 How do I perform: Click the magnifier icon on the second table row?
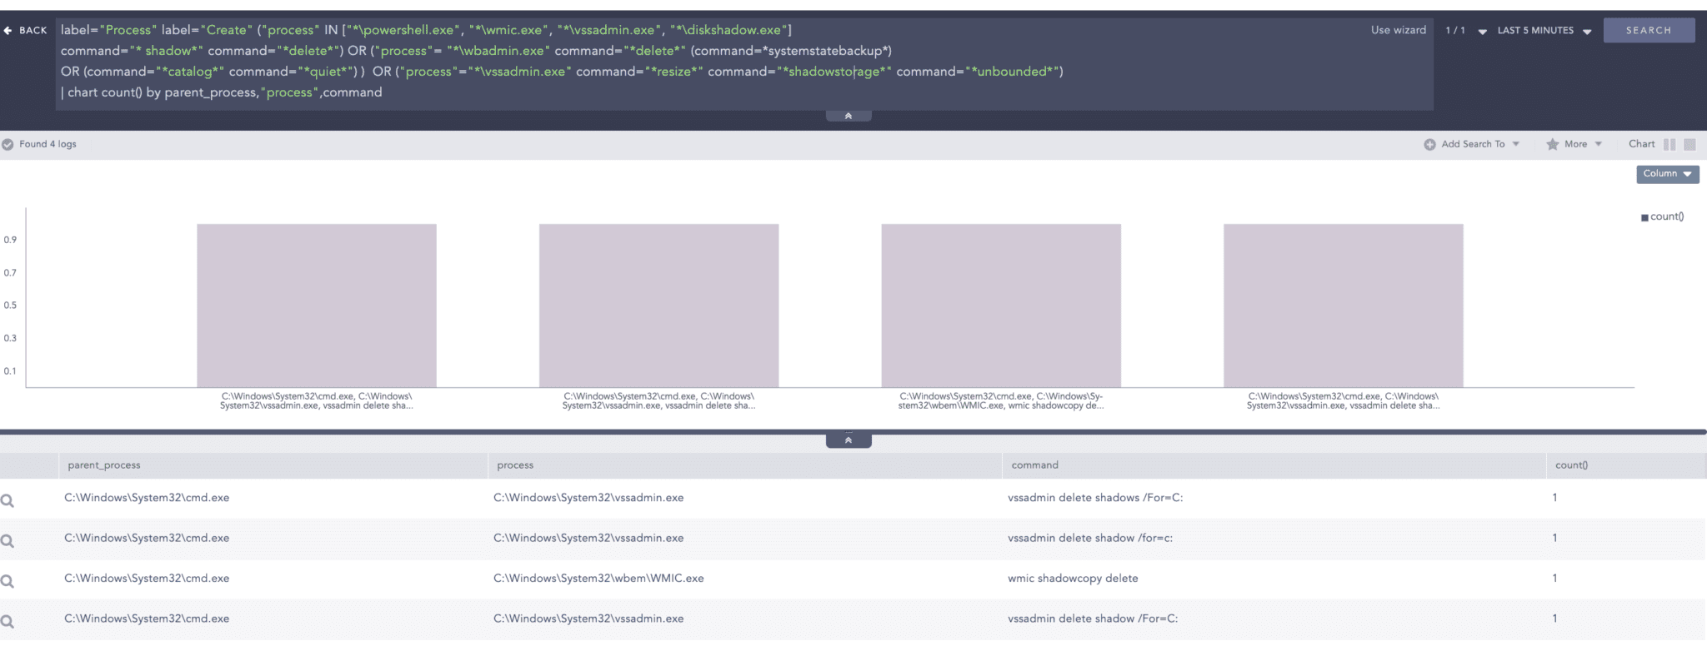pos(8,541)
